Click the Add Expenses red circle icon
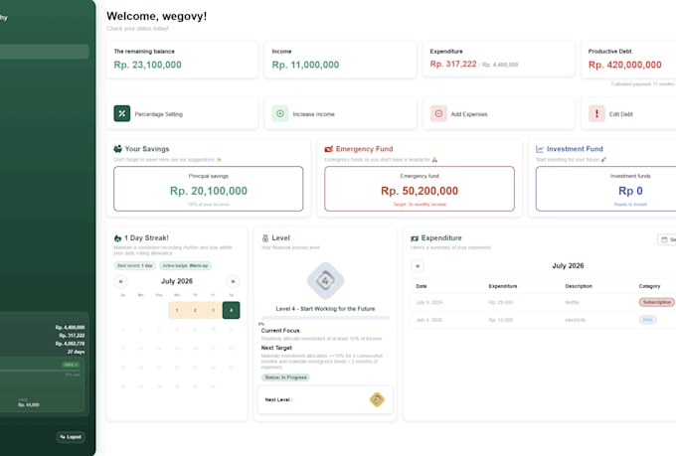676x456 pixels. coord(438,114)
